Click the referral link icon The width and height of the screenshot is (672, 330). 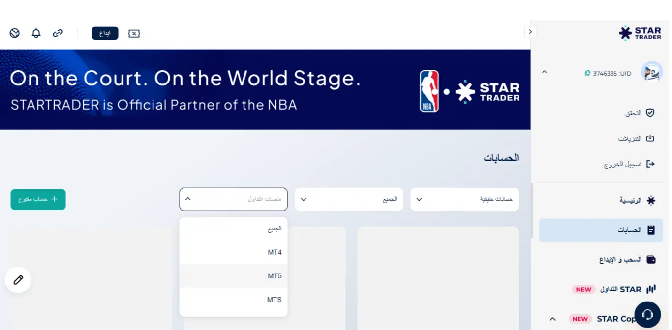(58, 33)
